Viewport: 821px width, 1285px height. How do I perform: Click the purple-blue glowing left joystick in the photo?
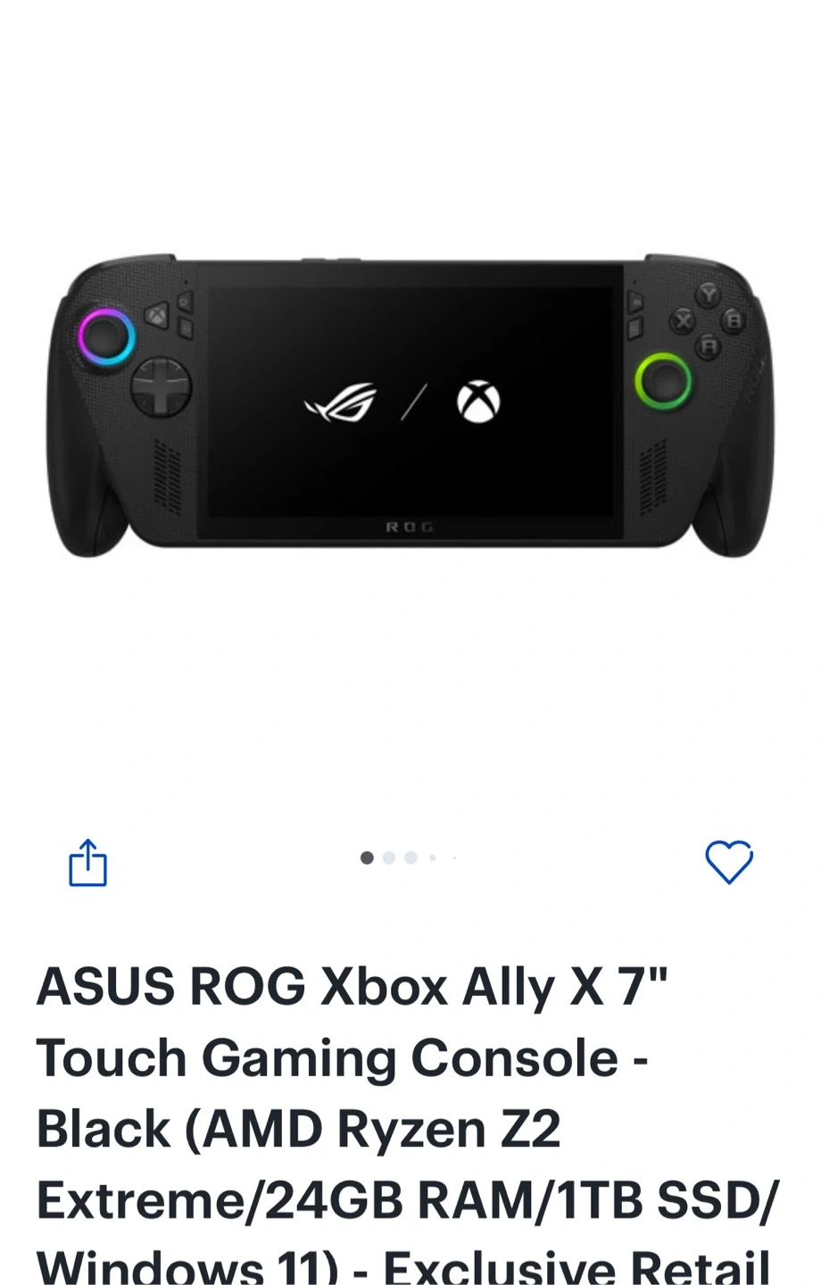pos(106,336)
